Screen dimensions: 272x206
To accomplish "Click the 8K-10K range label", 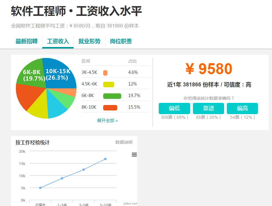I will point(89,107).
